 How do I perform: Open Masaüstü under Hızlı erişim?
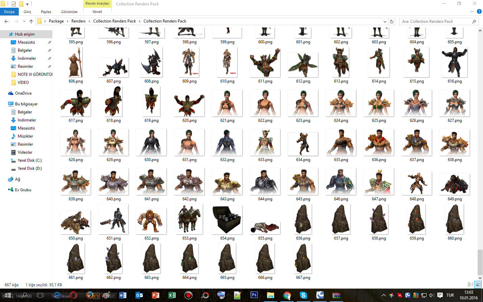tap(26, 42)
